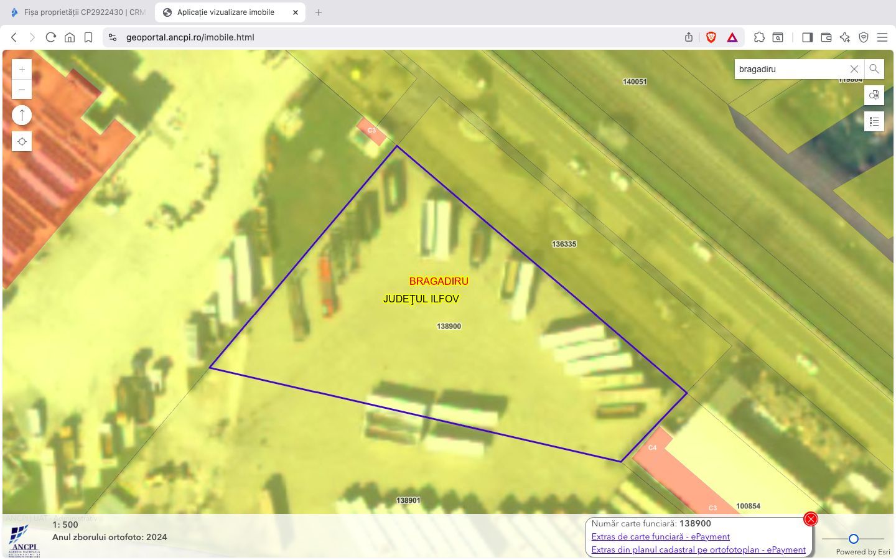Viewport: 896px width, 560px height.
Task: Select the north orientation arrow tool
Action: pos(22,114)
